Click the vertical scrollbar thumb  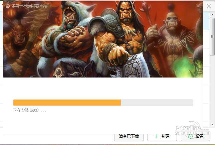click(212, 36)
